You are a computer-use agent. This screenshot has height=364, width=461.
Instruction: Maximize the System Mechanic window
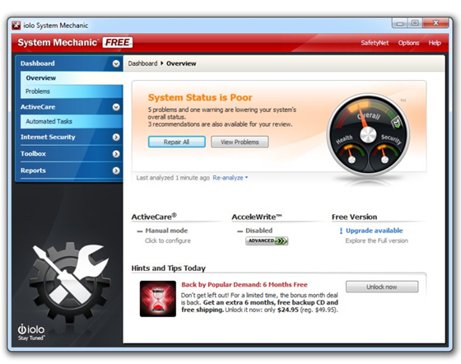click(x=415, y=23)
